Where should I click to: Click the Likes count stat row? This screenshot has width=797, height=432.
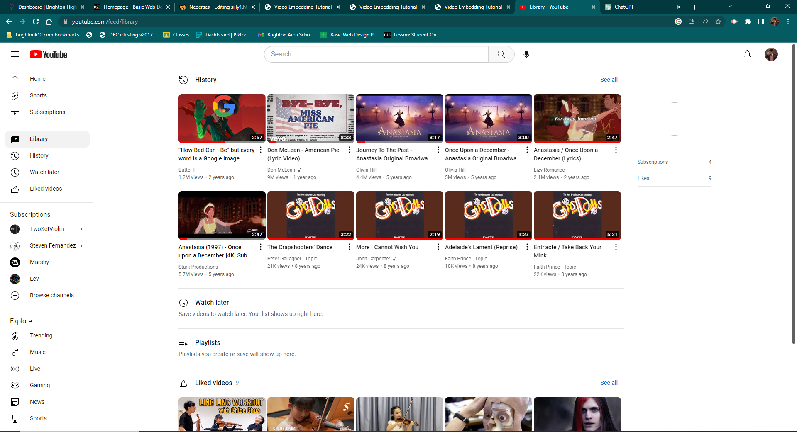pos(675,178)
